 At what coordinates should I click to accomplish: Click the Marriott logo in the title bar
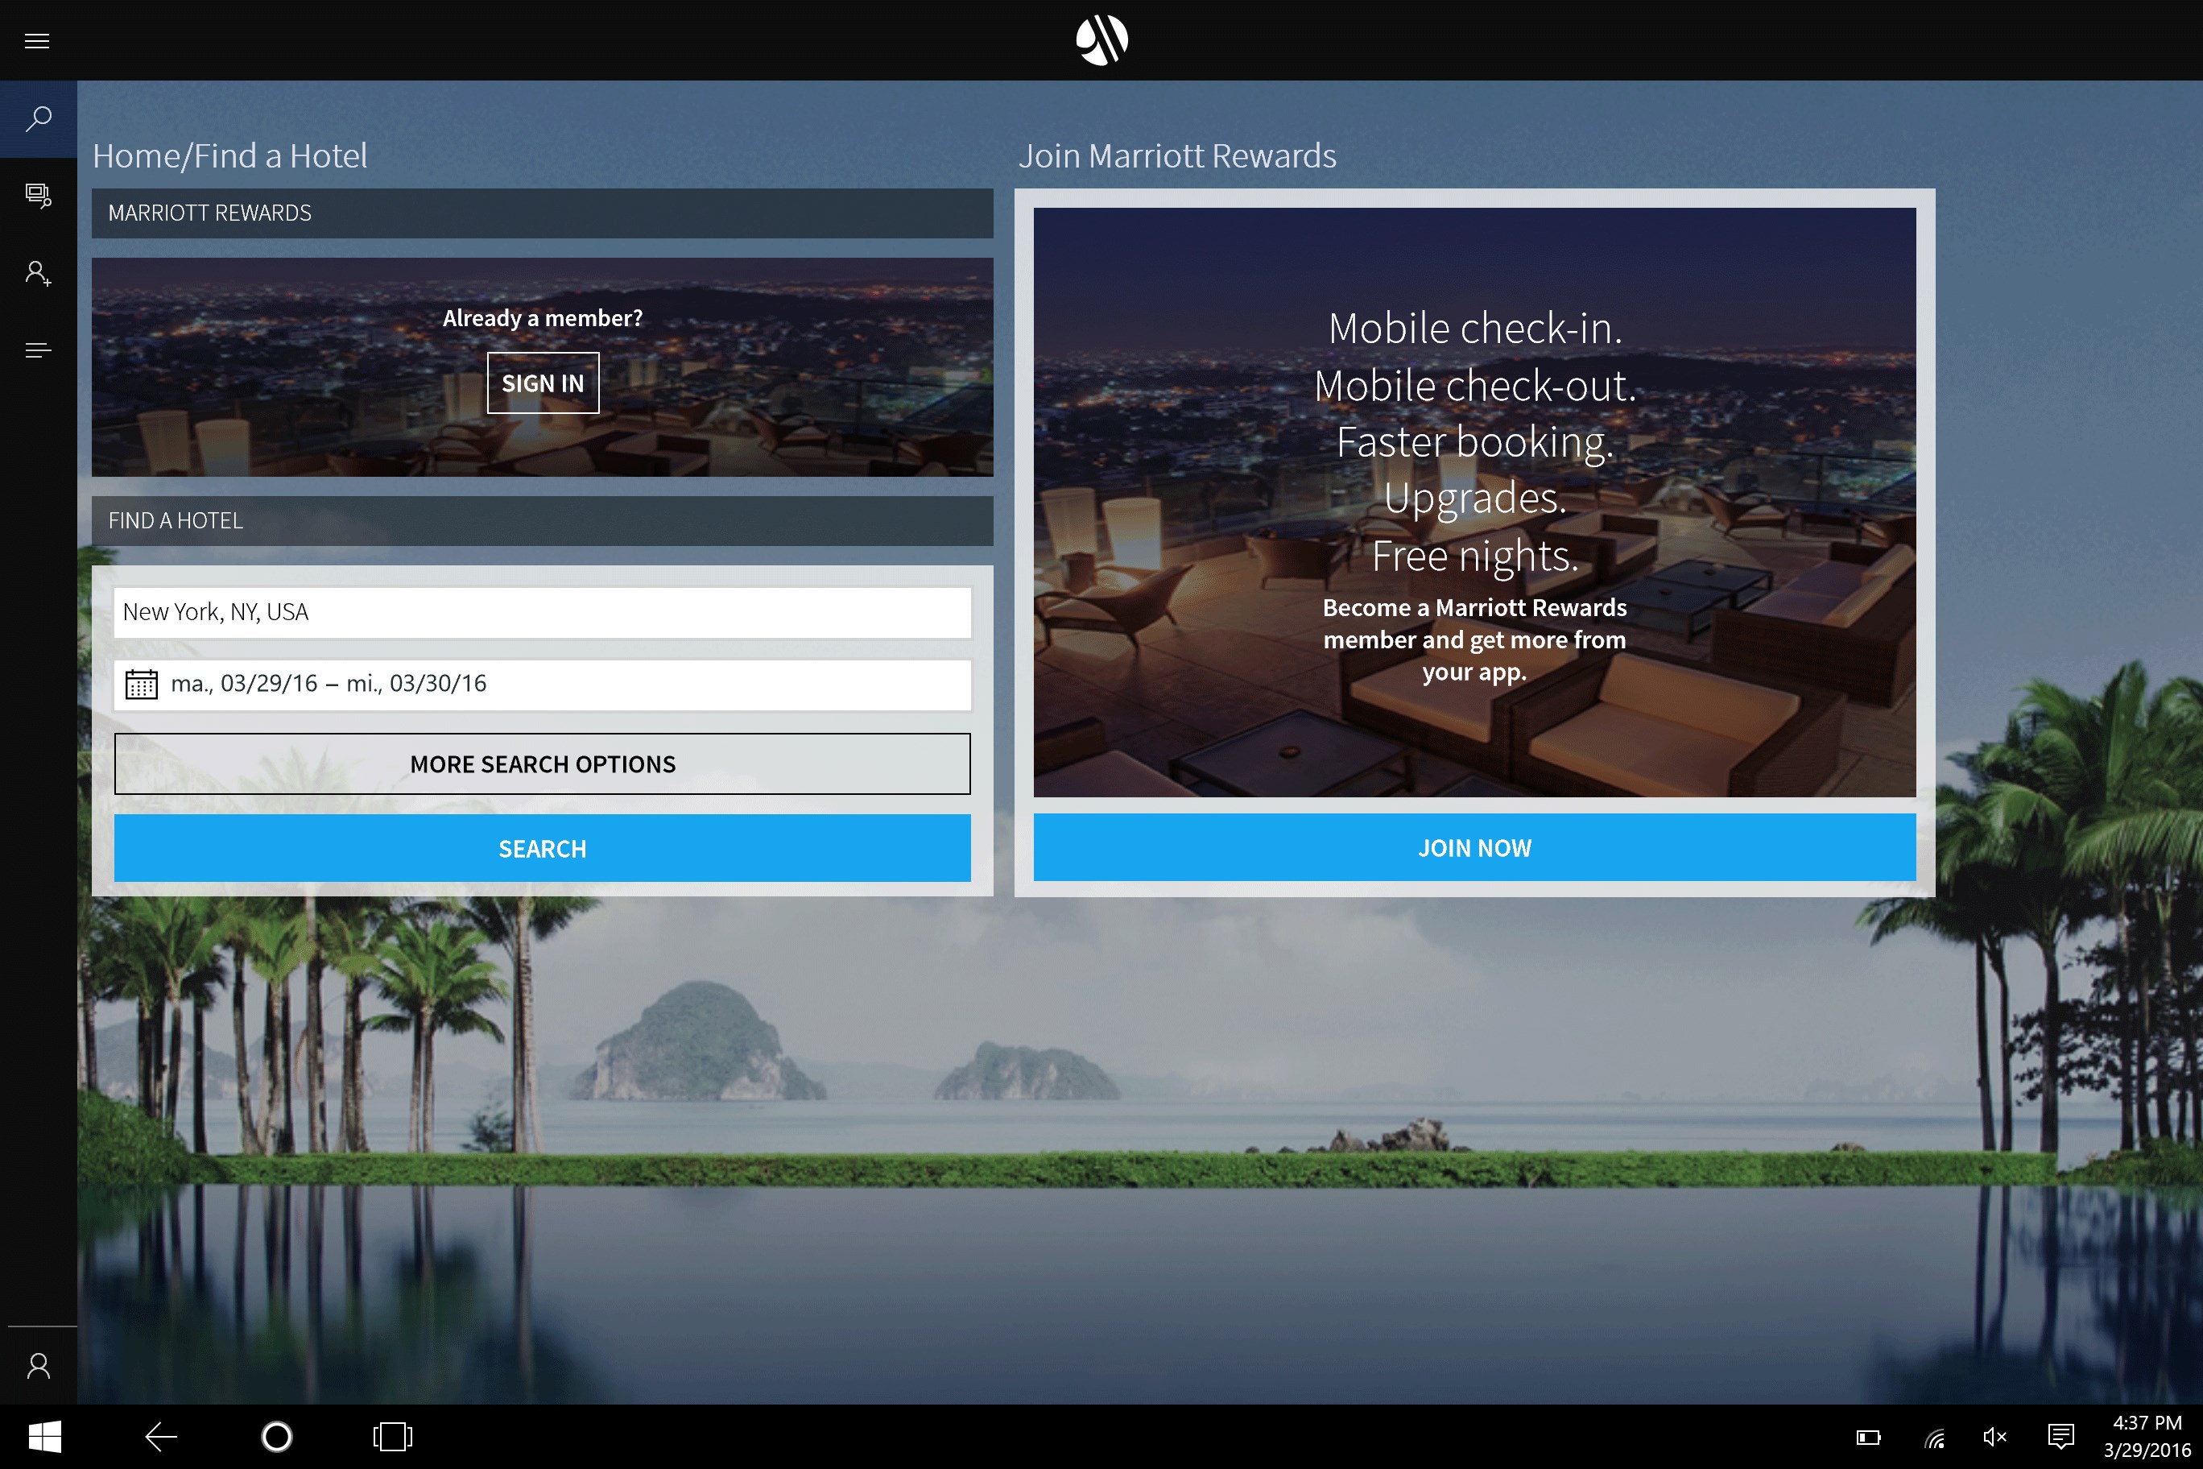tap(1101, 39)
